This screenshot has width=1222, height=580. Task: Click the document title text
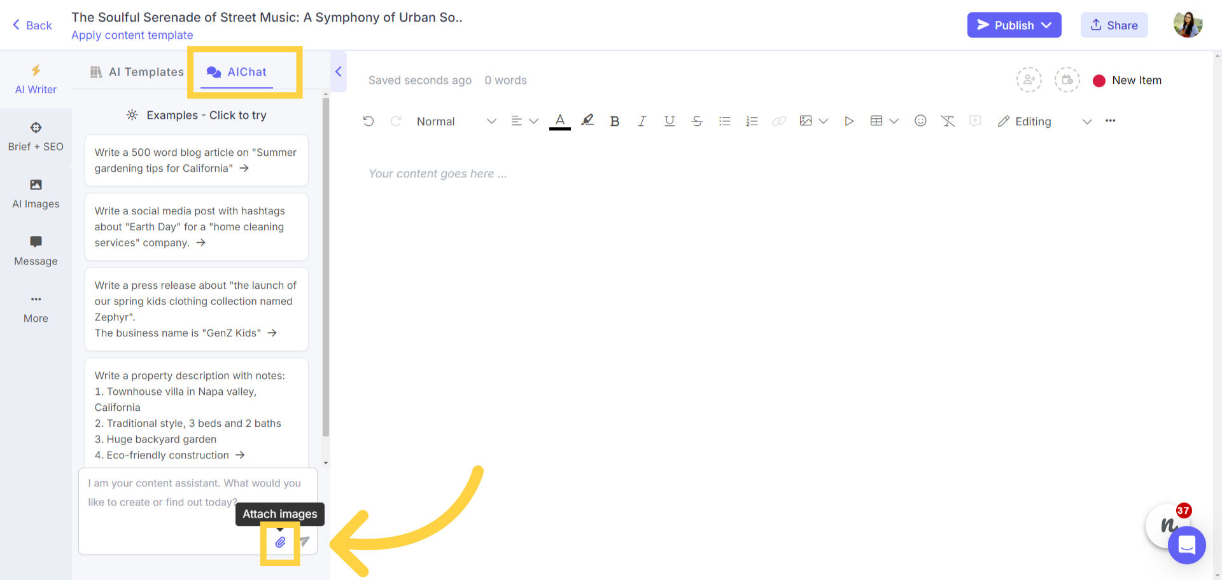(267, 17)
